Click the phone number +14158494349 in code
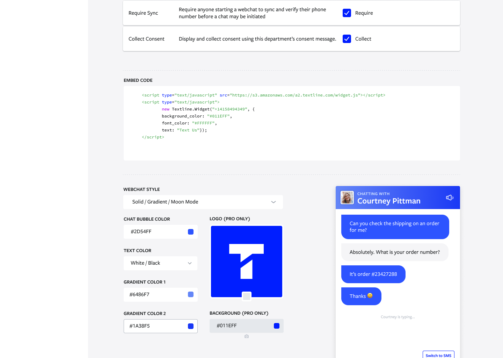Screen dimensions: 503x358 click(229, 109)
